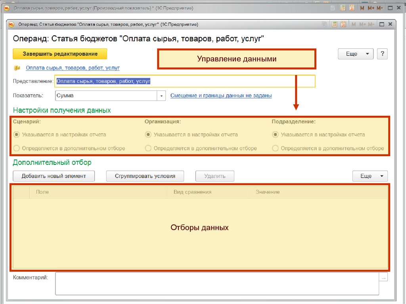Click Добавить новый элемент button

(54, 176)
